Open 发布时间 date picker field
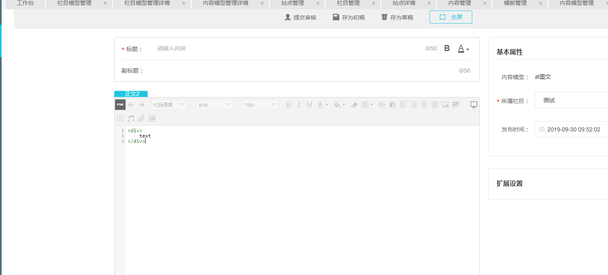The height and width of the screenshot is (275, 608). (x=571, y=129)
